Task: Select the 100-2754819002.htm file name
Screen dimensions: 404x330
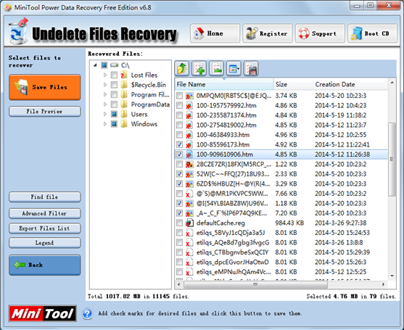Action: tap(226, 125)
